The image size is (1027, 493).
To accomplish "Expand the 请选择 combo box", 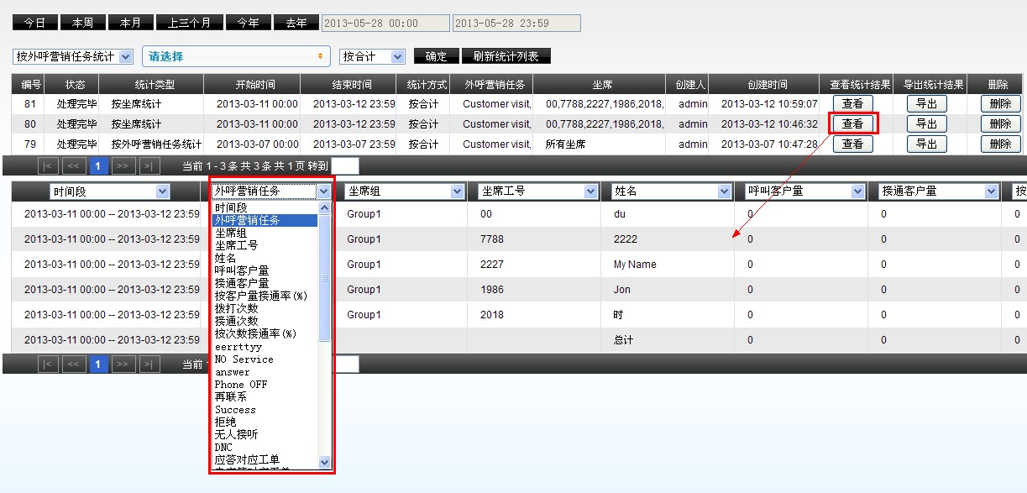I will pos(236,57).
